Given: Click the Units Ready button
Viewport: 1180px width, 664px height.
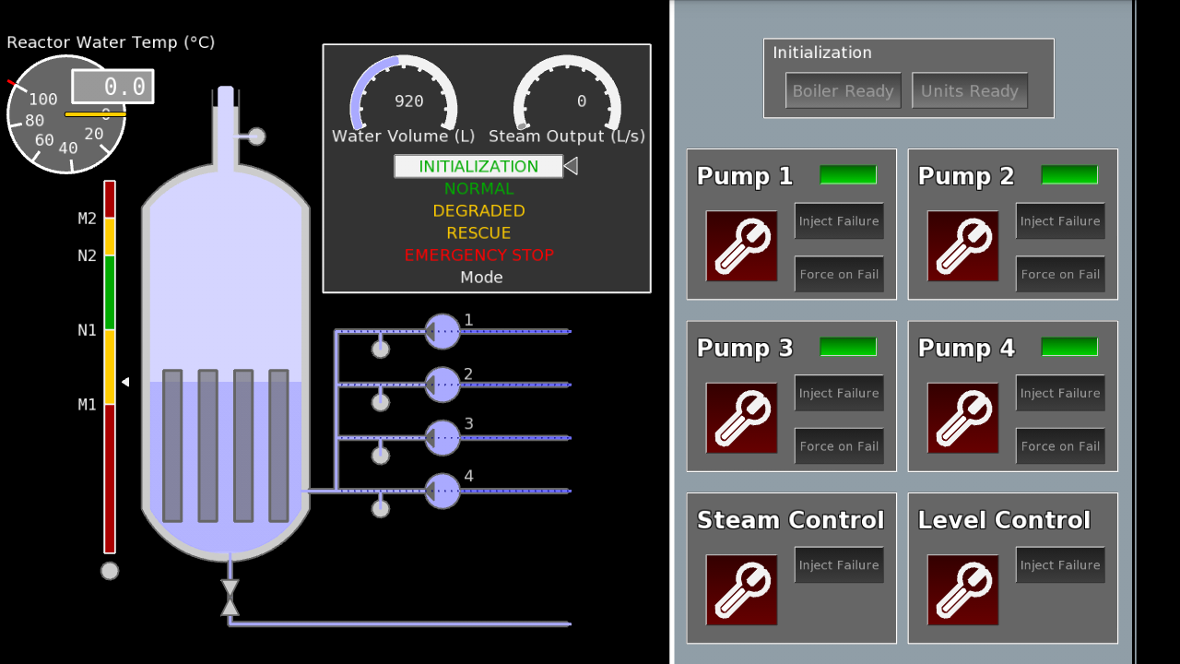Looking at the screenshot, I should coord(970,90).
